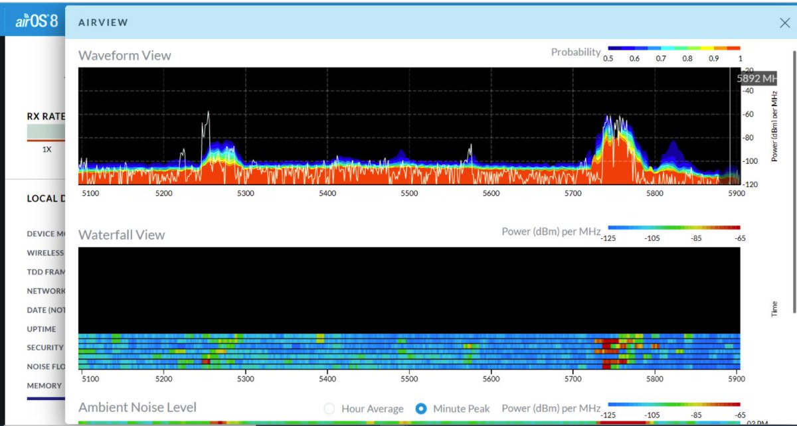Click the Waterfall Power (dBm) per MHz legend label
Viewport: 797px width, 426px height.
551,231
